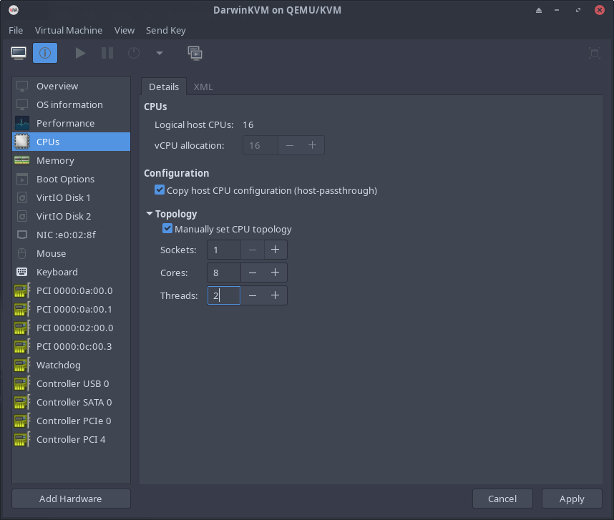The image size is (614, 520).
Task: Decrease the Sockets count
Action: click(x=253, y=250)
